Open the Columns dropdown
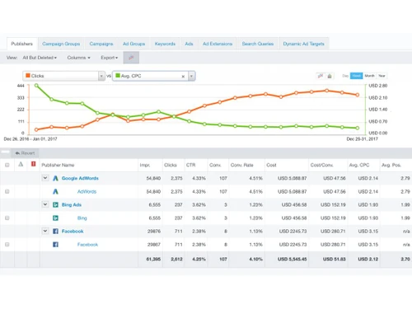Screen dimensions: 412x309 pos(78,58)
